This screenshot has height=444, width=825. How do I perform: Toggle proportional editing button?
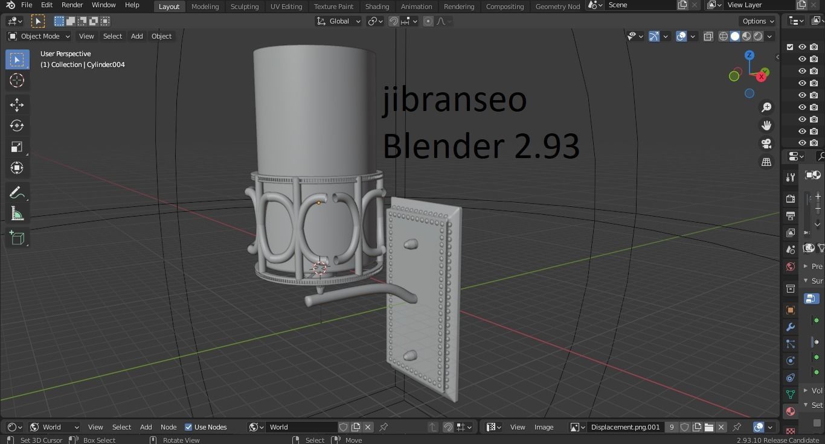tap(428, 21)
